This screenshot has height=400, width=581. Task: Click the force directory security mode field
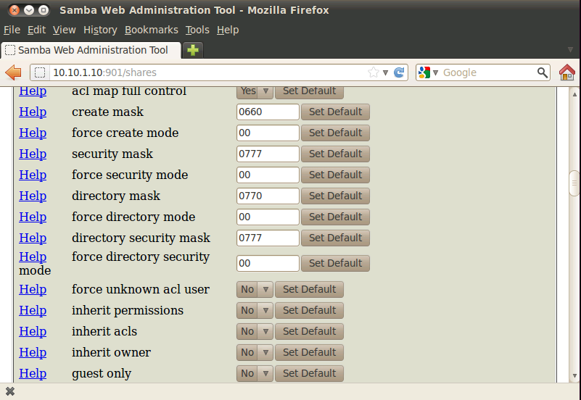click(268, 264)
